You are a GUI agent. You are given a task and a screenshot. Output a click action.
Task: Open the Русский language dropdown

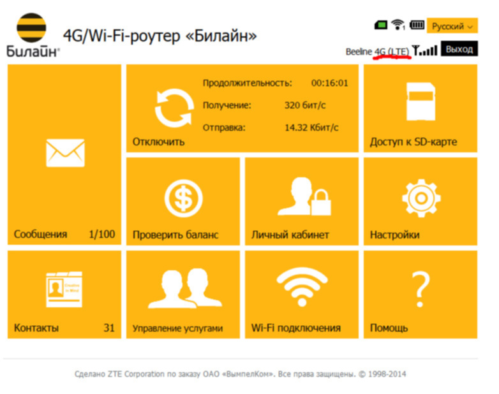(452, 26)
